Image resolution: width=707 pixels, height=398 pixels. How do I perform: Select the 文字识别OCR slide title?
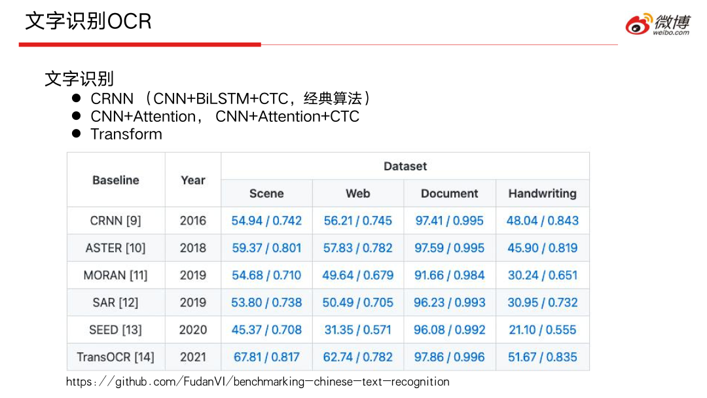point(88,21)
